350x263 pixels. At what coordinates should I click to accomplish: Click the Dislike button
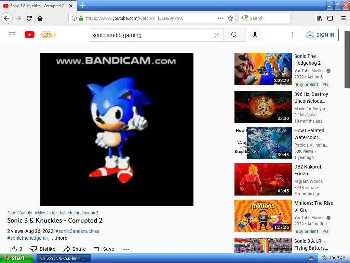(x=43, y=249)
